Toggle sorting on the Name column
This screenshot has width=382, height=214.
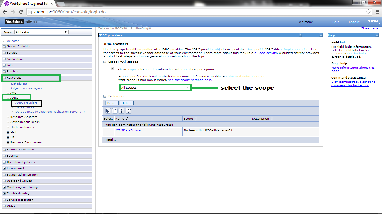coord(128,118)
